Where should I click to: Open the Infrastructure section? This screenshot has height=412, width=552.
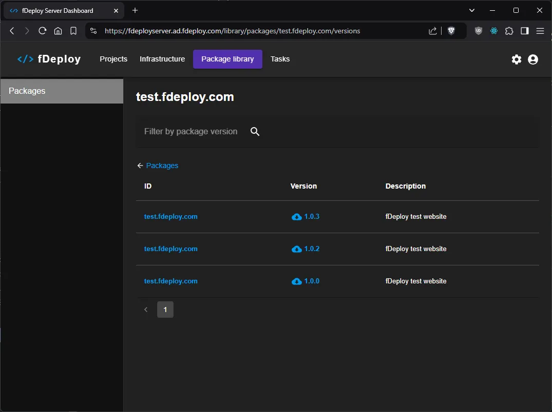coord(162,58)
